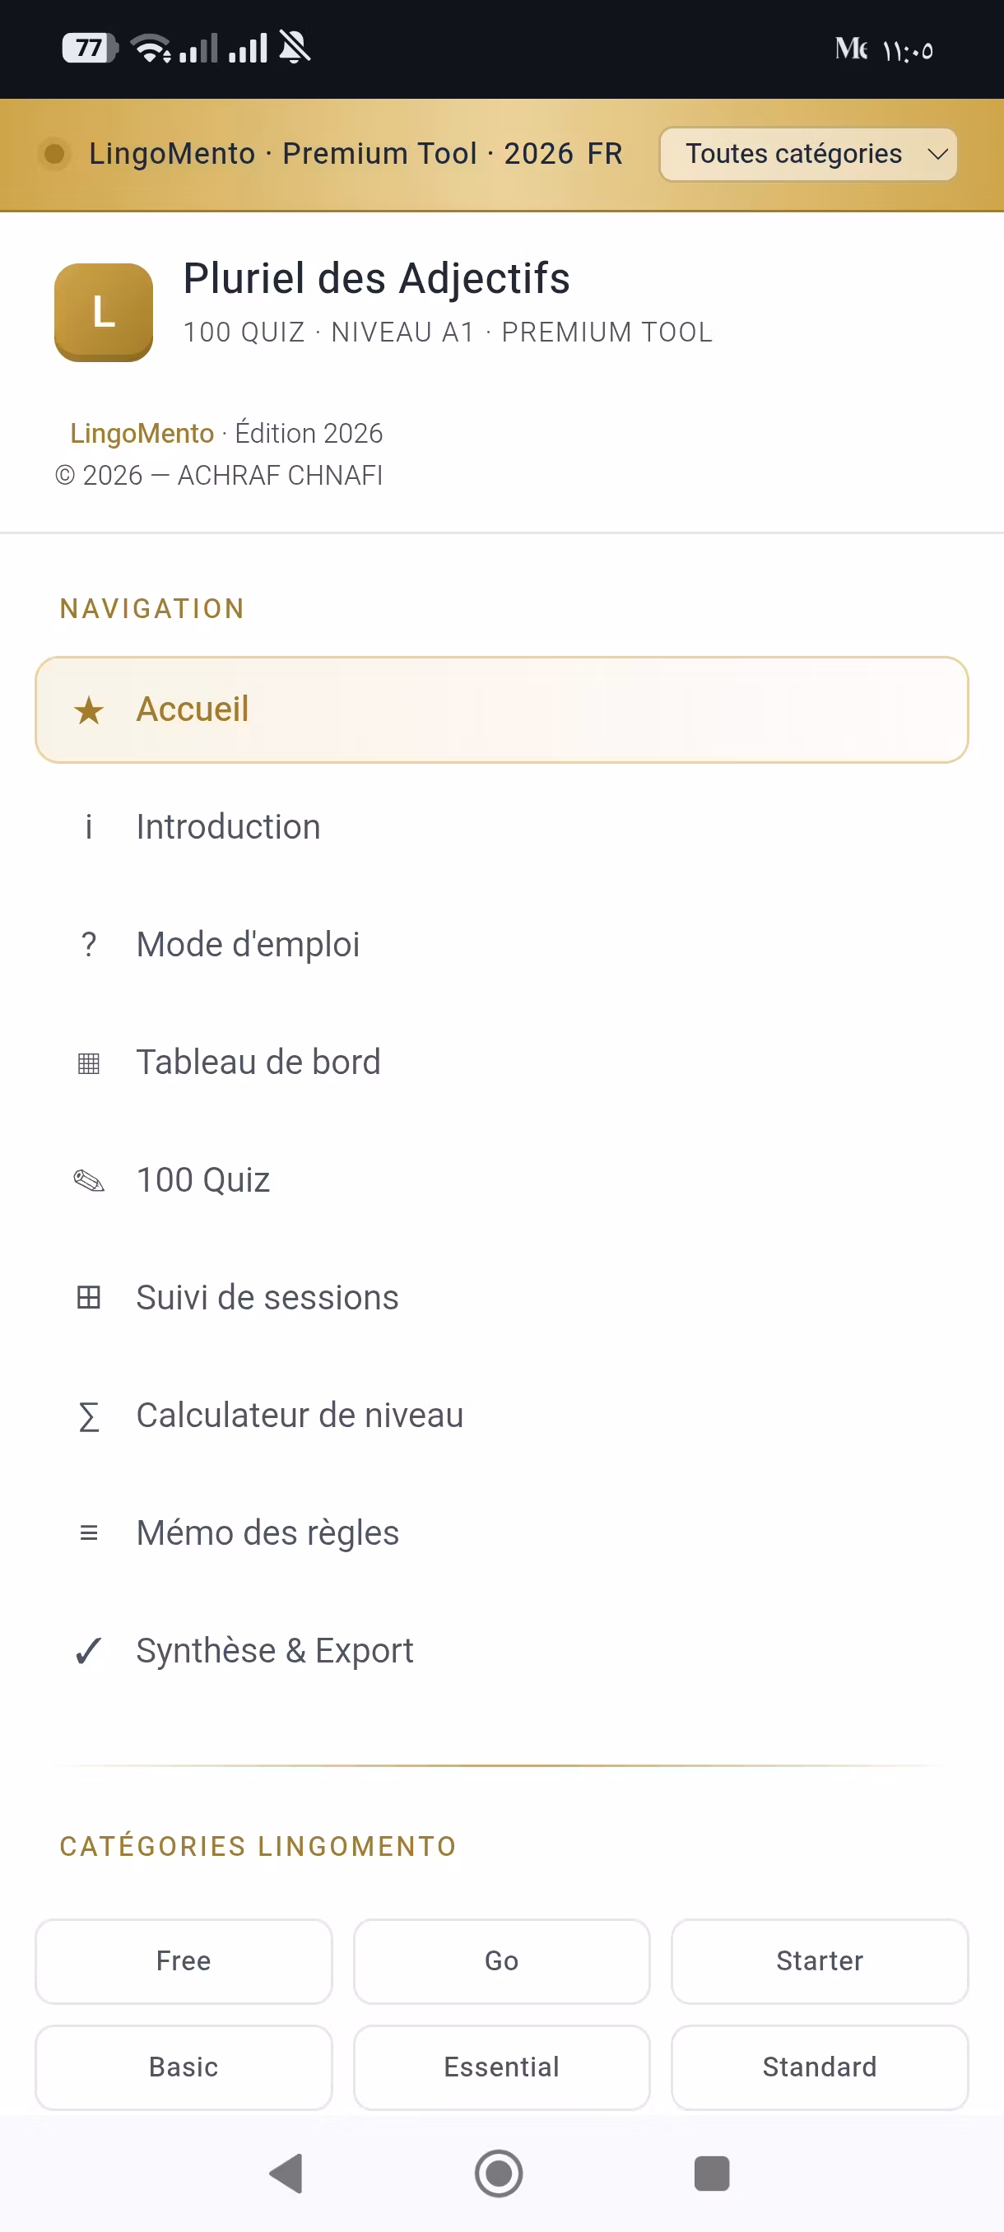Tap the gold L app logo
This screenshot has width=1004, height=2232.
pyautogui.click(x=104, y=312)
